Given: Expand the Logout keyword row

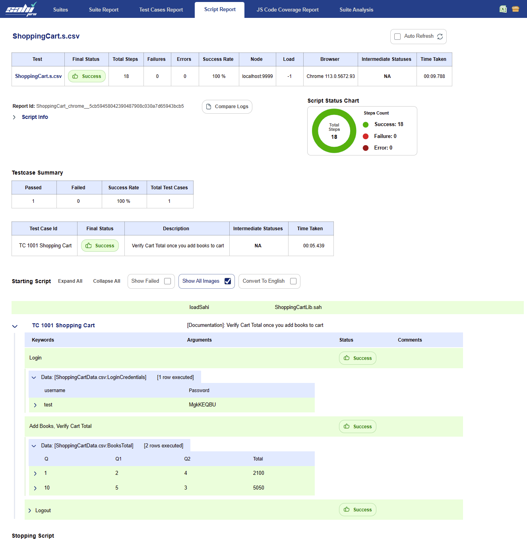Looking at the screenshot, I should pos(30,511).
